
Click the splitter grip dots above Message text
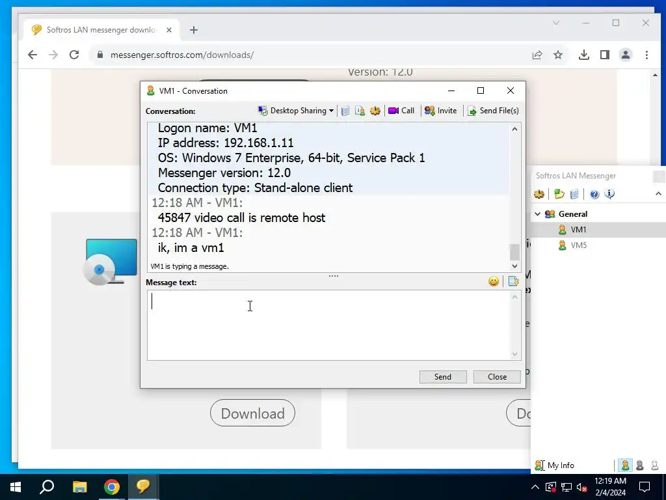[x=334, y=276]
